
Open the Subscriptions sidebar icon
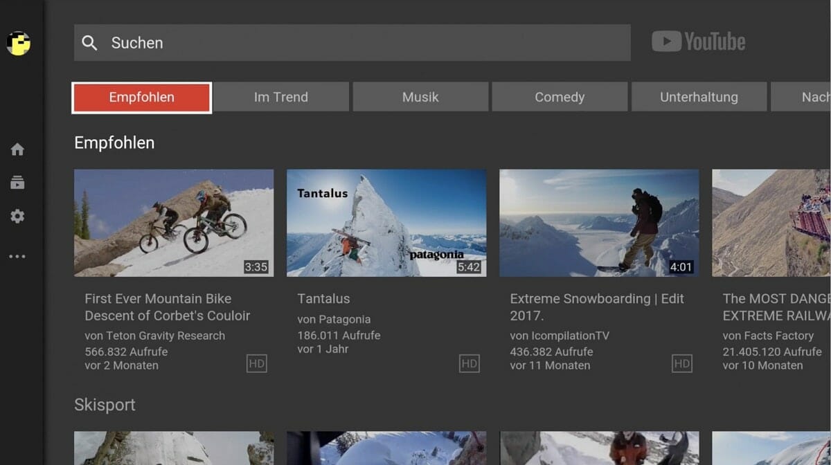pyautogui.click(x=17, y=183)
